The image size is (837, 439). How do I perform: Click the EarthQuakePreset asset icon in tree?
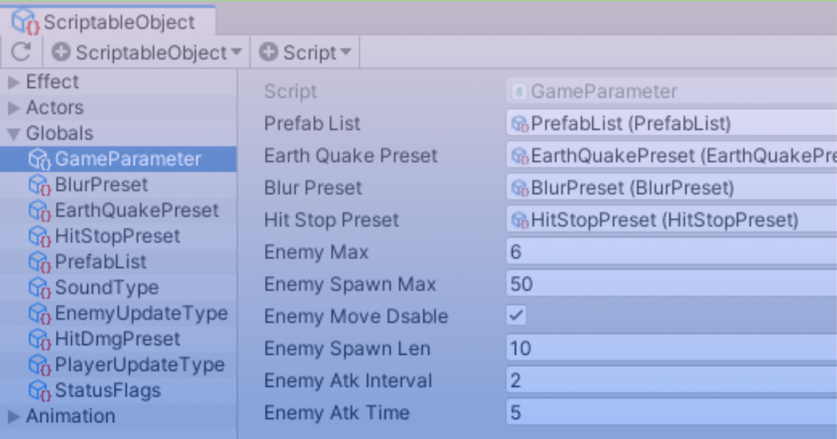point(39,211)
